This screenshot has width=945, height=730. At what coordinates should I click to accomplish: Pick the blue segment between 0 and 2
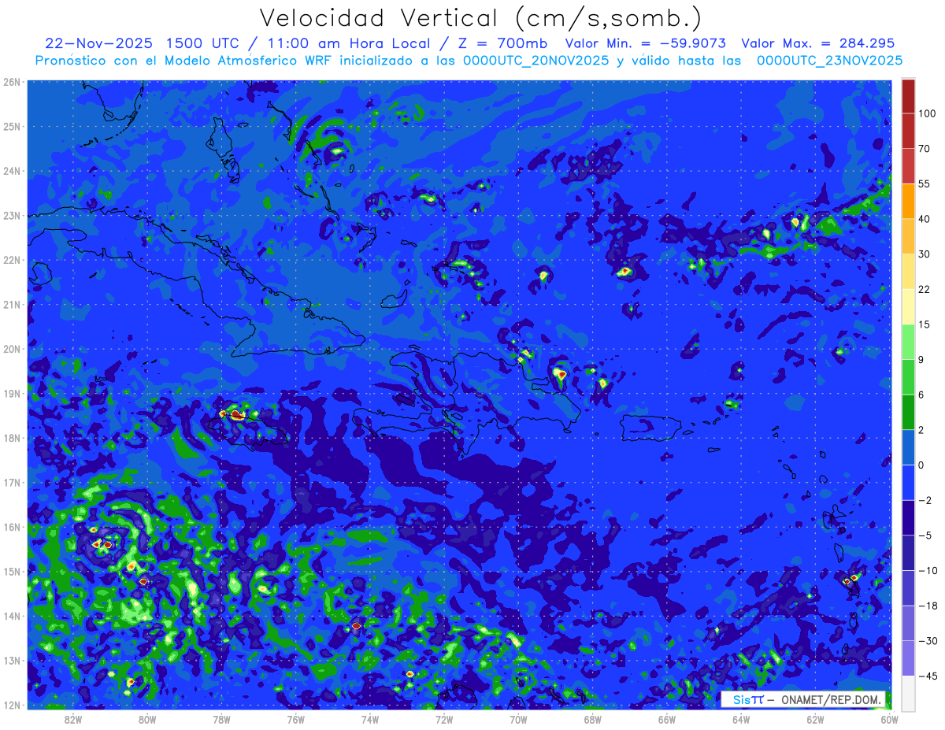coord(908,447)
